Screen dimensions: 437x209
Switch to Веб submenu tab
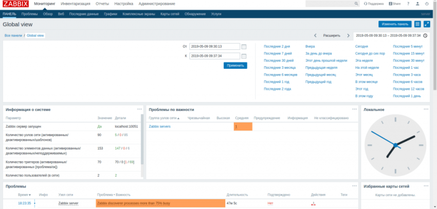(61, 14)
